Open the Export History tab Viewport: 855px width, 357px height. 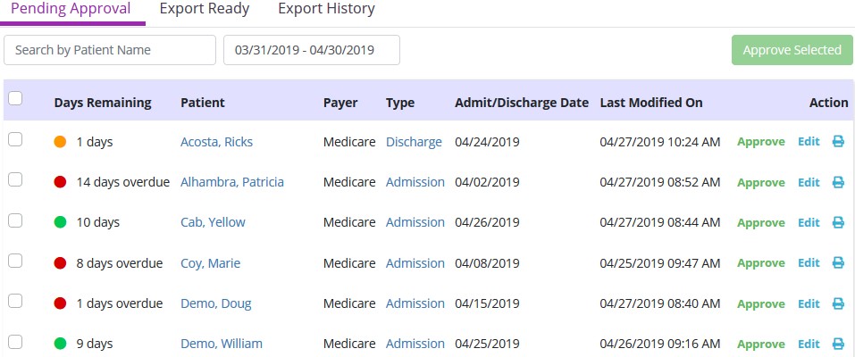coord(326,9)
